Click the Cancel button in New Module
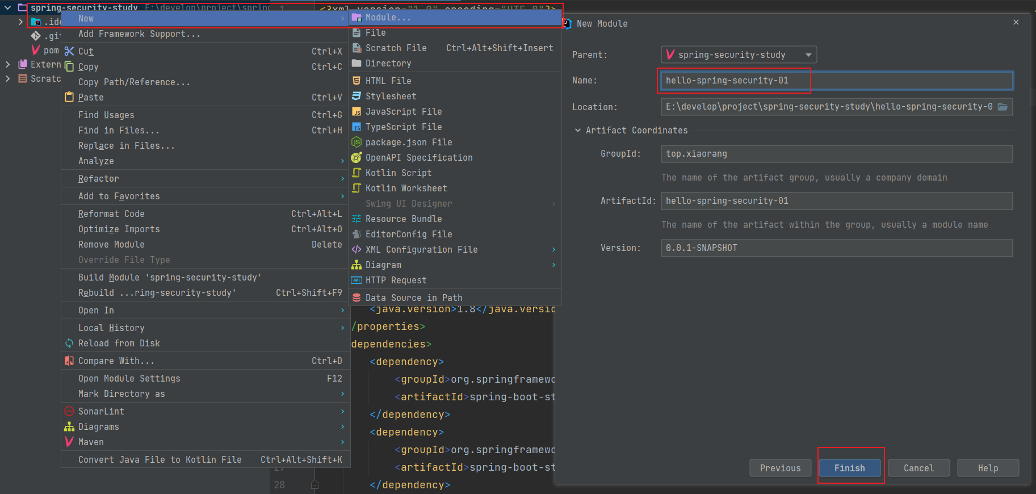 [918, 468]
